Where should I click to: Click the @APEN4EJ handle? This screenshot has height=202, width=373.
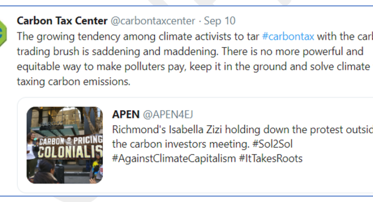pos(168,115)
